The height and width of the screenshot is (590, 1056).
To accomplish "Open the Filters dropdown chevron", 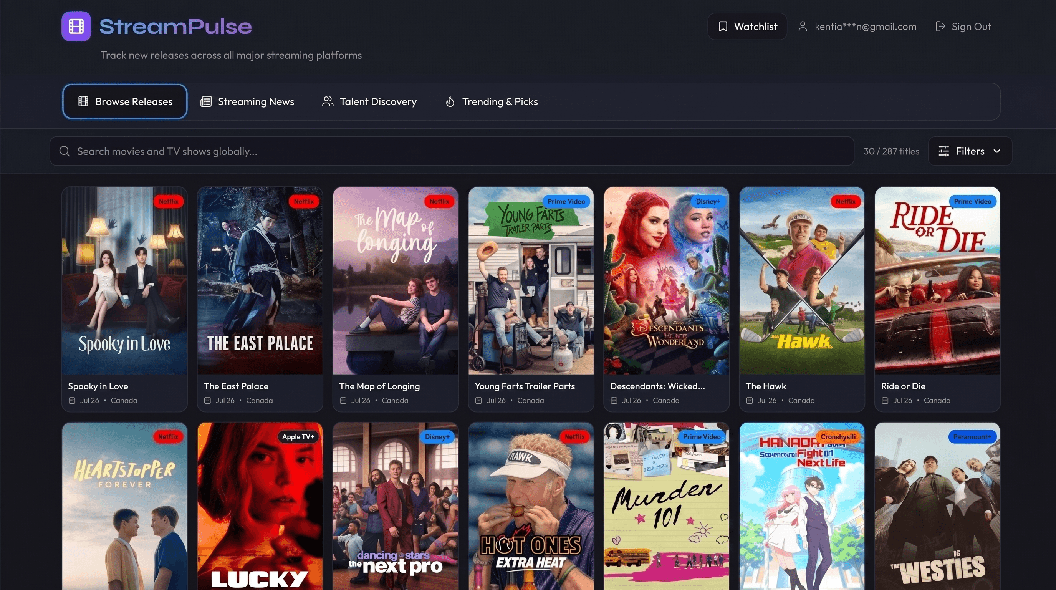I will click(997, 151).
